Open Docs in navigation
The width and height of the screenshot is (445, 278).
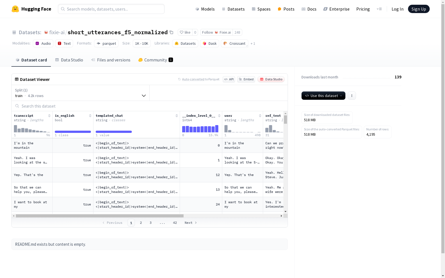pos(309,9)
